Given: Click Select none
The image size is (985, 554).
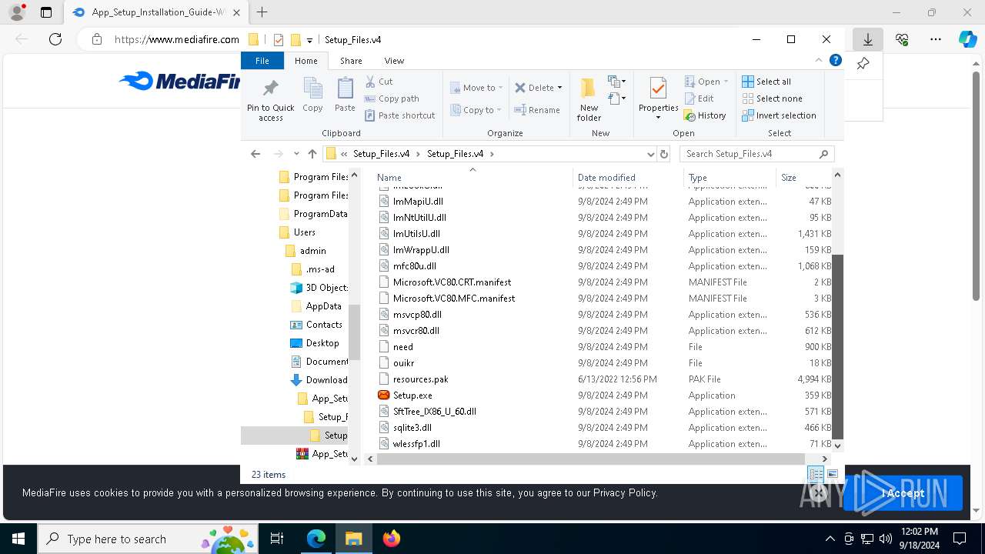Looking at the screenshot, I should [x=772, y=98].
